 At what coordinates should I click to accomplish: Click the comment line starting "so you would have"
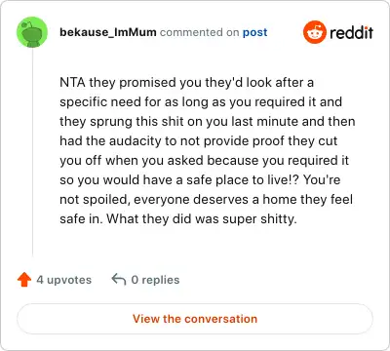pos(200,179)
